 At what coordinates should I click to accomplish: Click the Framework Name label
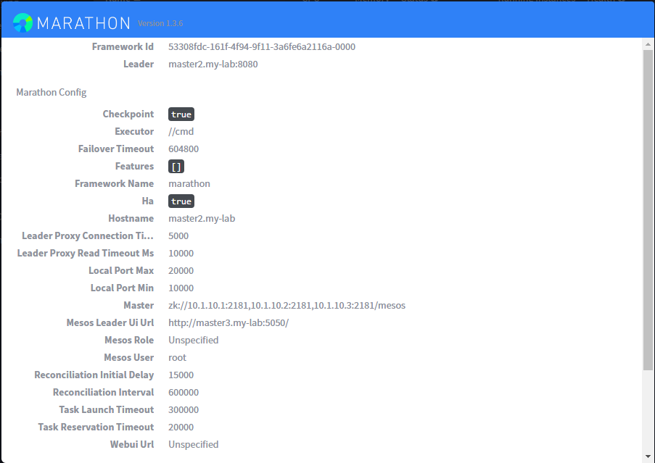click(x=114, y=183)
